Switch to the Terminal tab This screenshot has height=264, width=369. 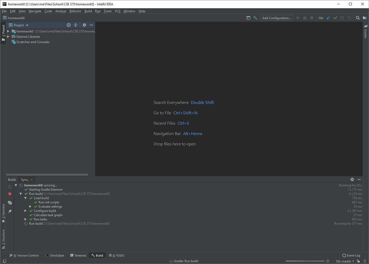coord(78,255)
